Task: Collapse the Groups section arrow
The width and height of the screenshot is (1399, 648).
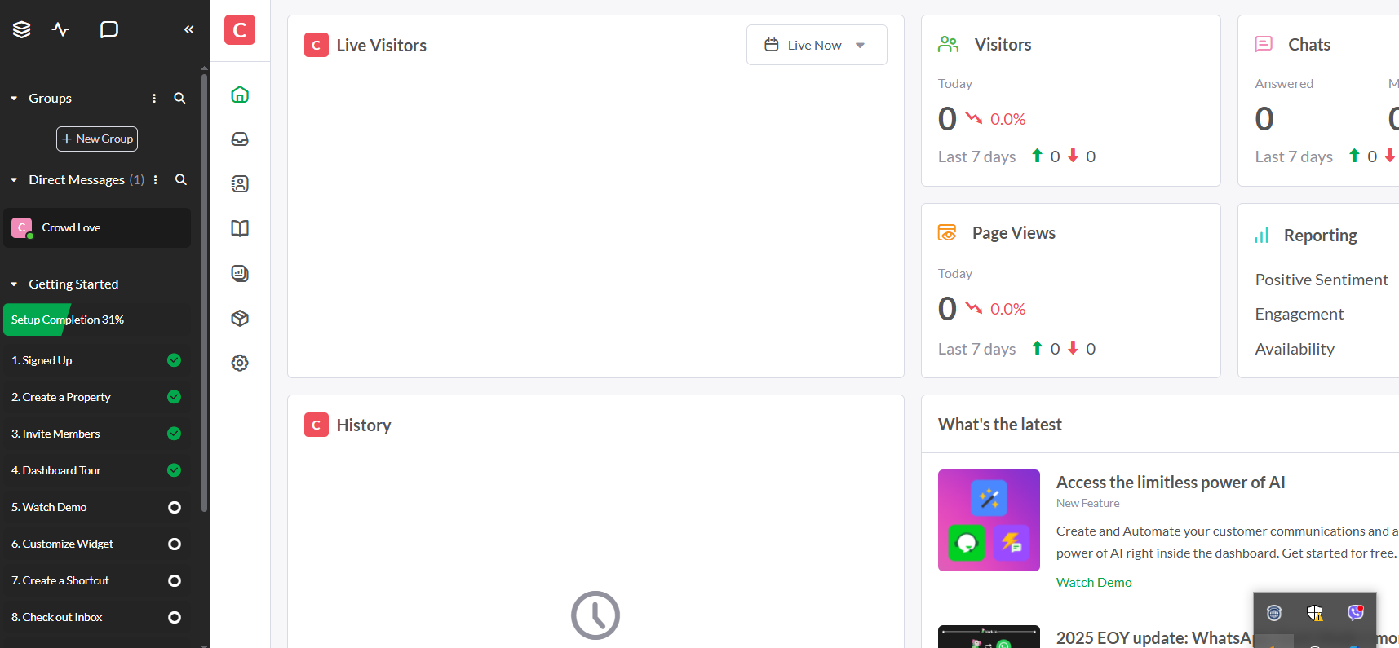Action: 14,99
